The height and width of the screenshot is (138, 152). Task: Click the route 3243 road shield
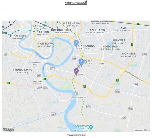(x=53, y=114)
